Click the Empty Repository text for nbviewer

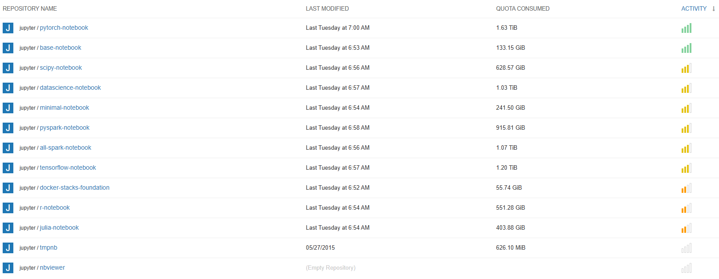[331, 268]
